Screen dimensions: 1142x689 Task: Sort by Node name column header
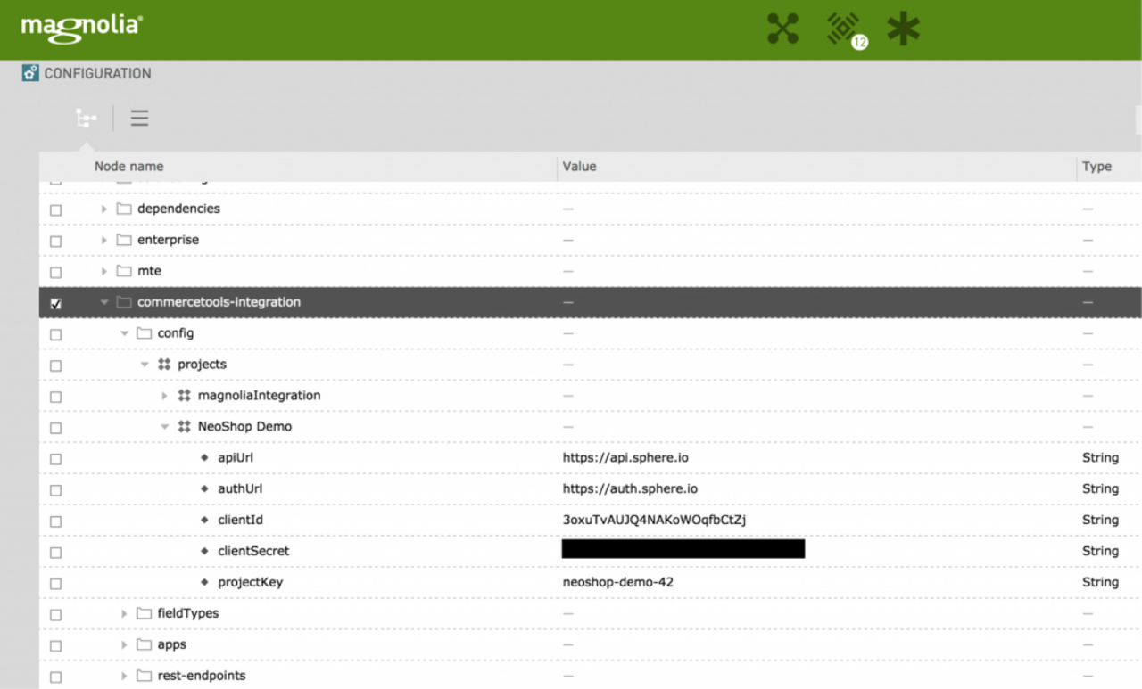(129, 166)
